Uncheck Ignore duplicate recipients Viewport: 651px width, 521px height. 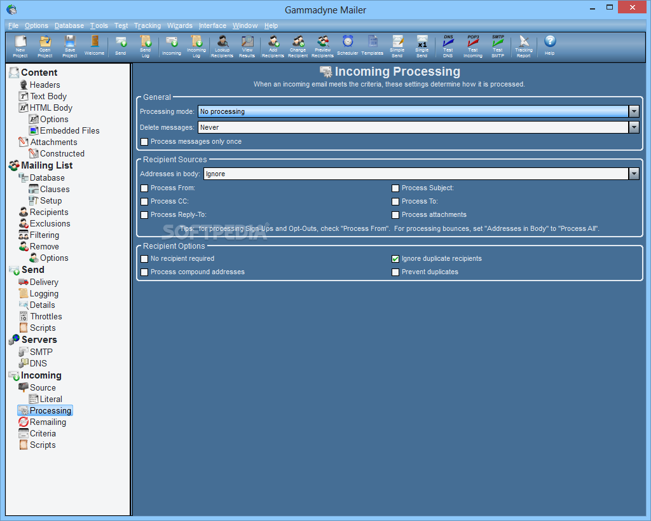(395, 259)
